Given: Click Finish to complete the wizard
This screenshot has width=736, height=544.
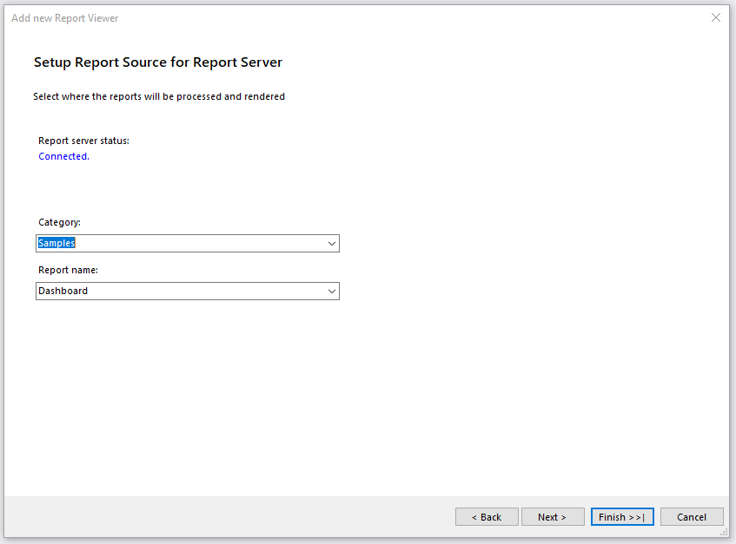Looking at the screenshot, I should pyautogui.click(x=622, y=516).
